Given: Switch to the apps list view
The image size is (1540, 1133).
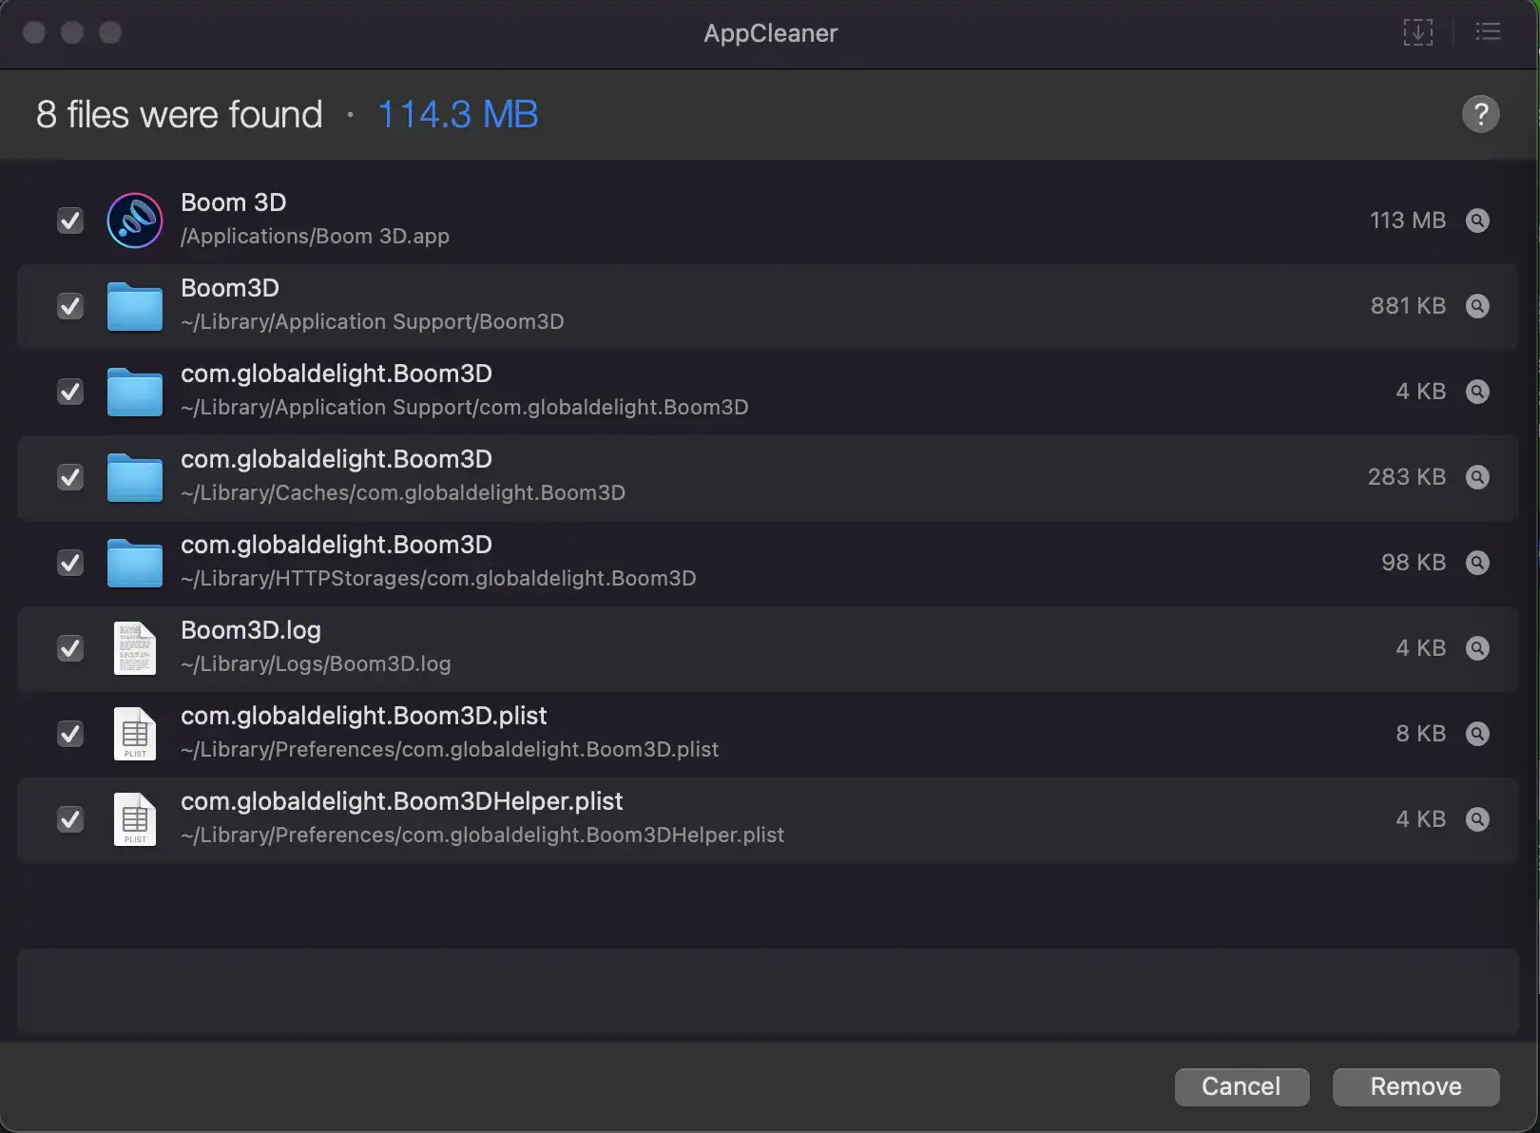Looking at the screenshot, I should [1488, 31].
